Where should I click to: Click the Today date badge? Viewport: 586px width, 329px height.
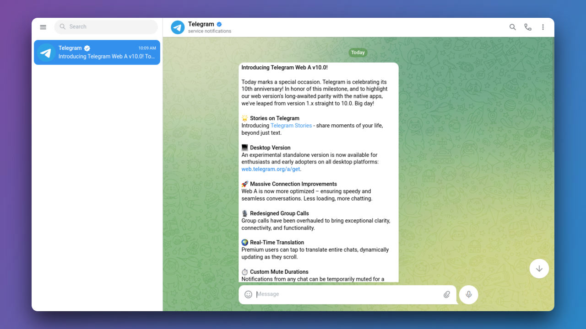[358, 53]
